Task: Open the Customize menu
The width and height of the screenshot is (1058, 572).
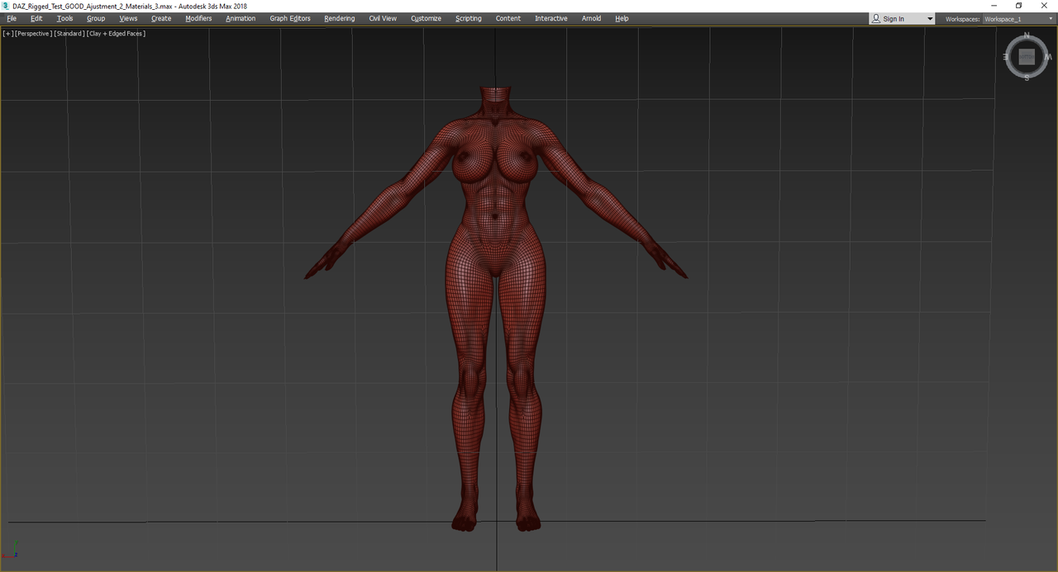Action: point(426,18)
